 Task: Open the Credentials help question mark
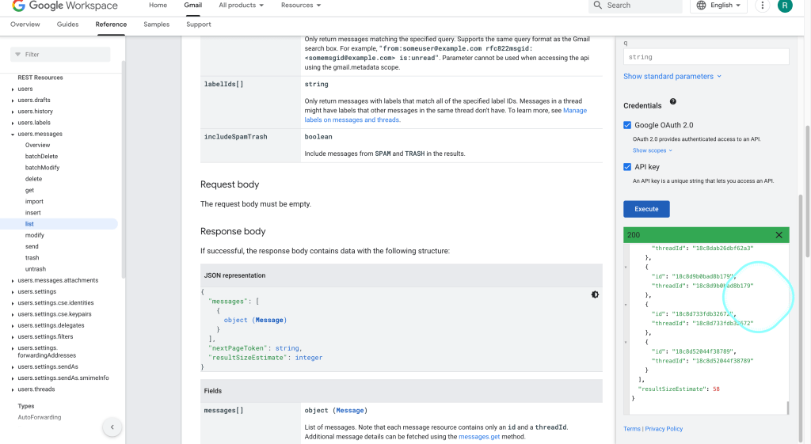[673, 102]
